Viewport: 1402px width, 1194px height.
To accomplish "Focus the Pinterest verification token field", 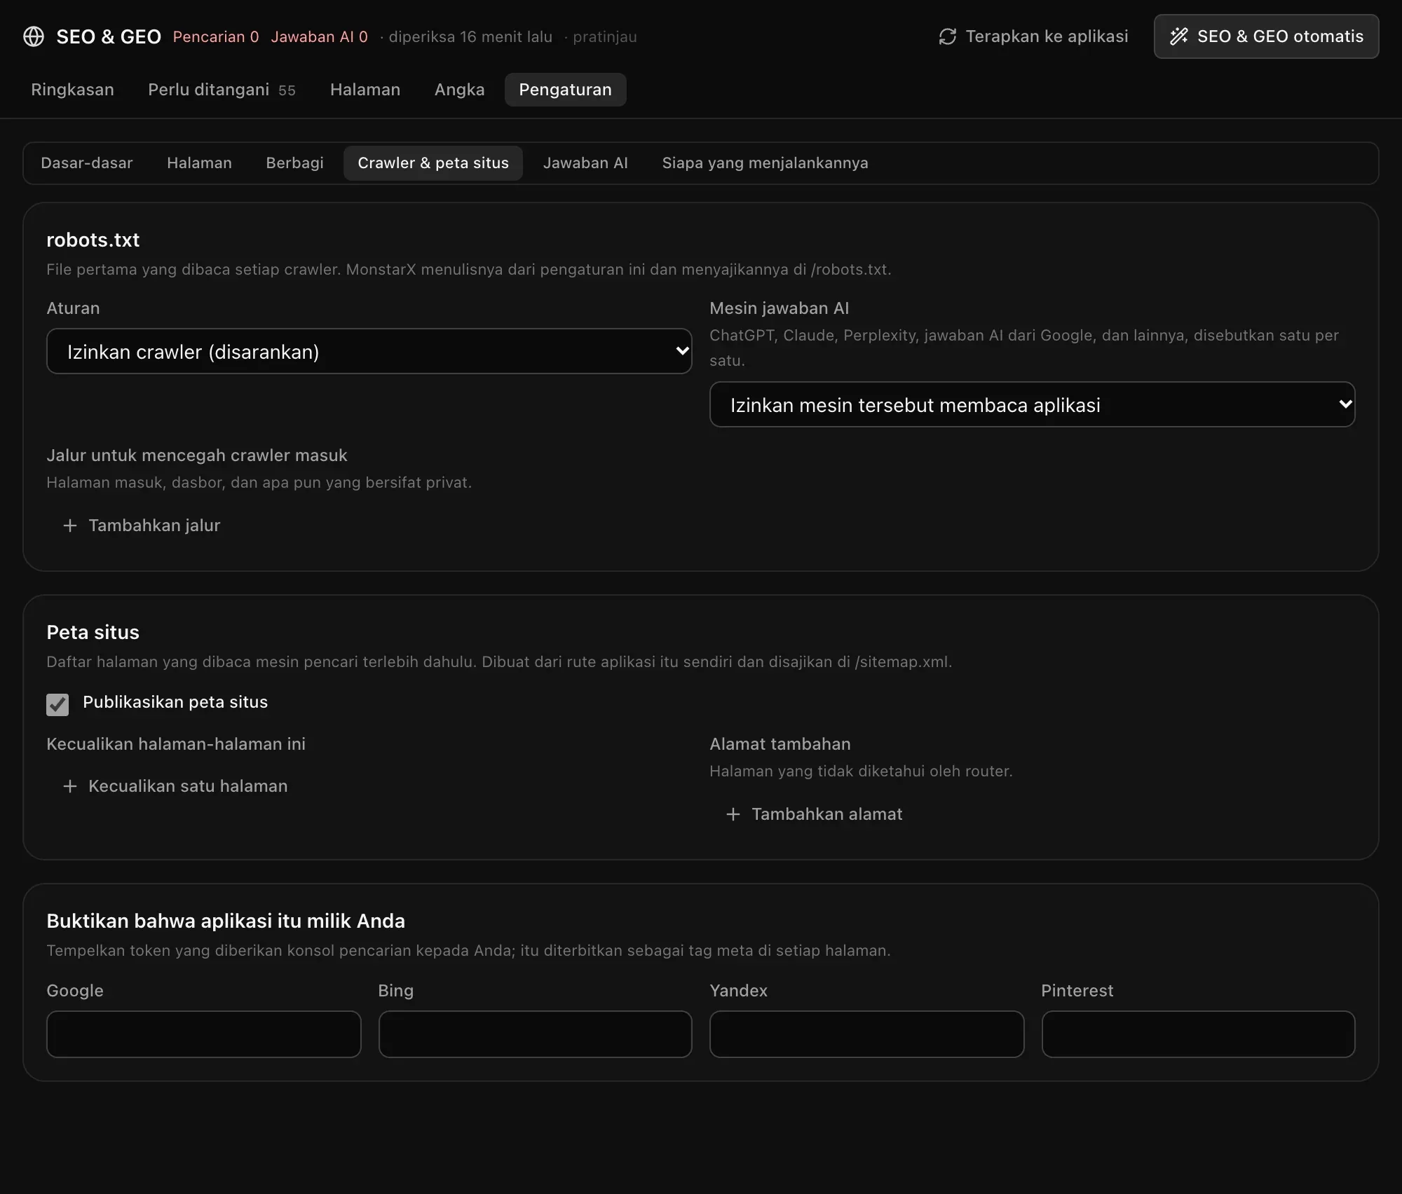I will click(x=1199, y=1034).
